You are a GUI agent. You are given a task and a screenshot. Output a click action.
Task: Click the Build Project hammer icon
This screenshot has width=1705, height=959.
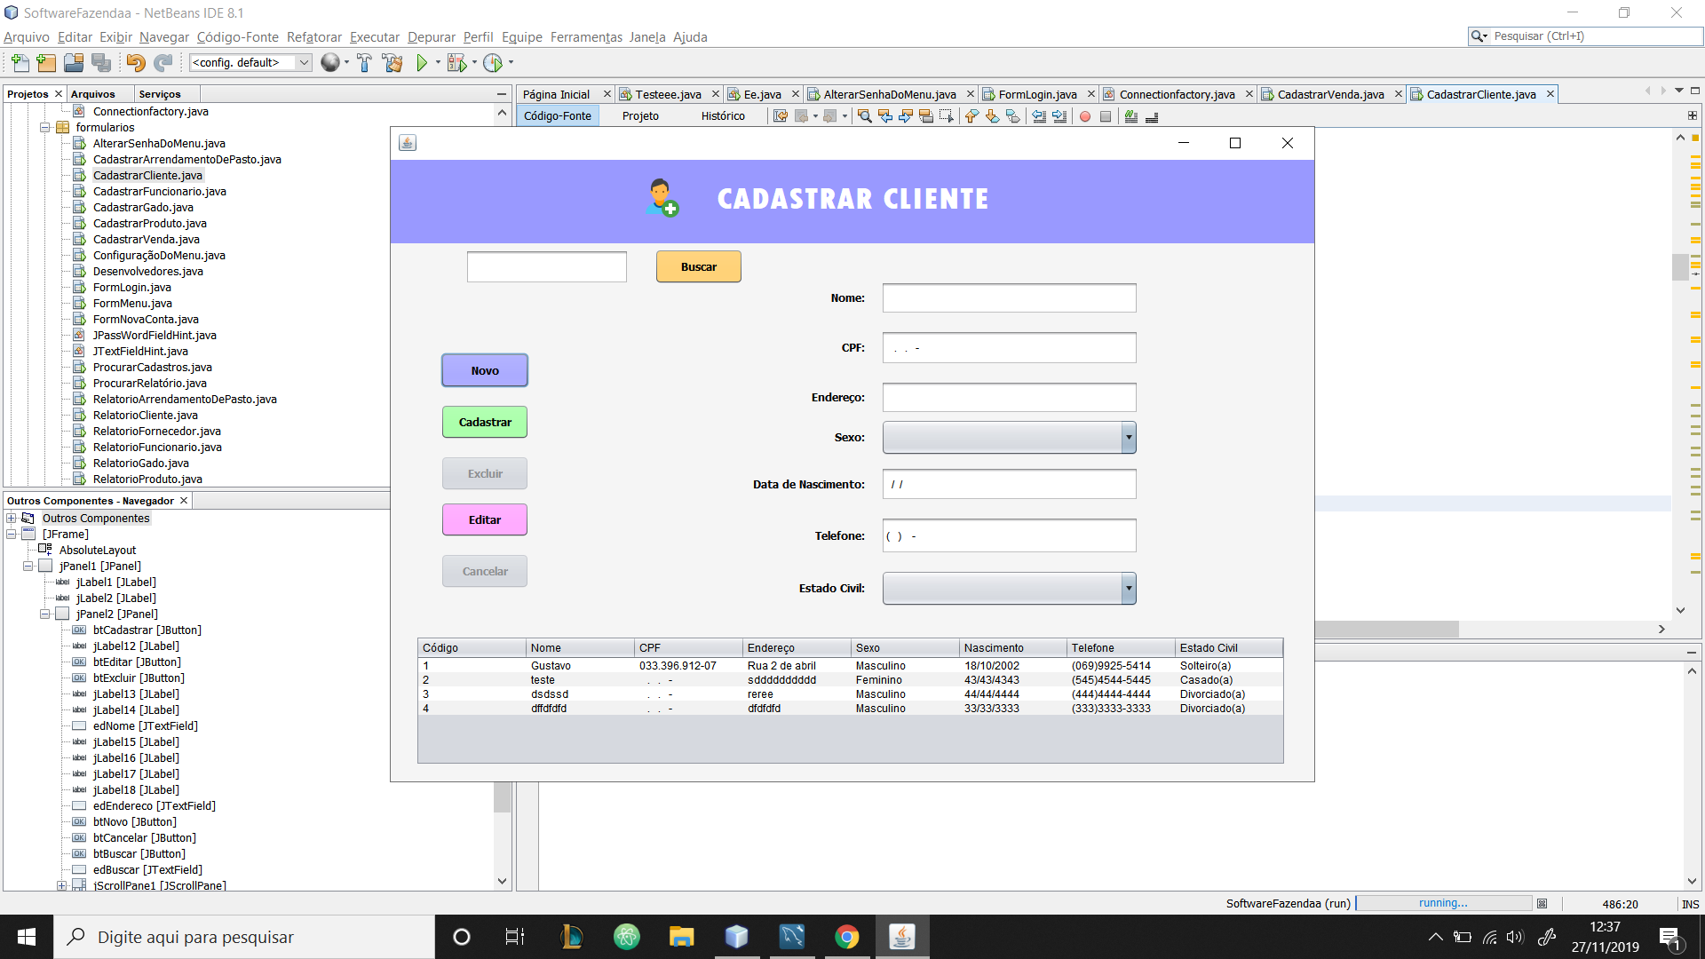point(364,63)
